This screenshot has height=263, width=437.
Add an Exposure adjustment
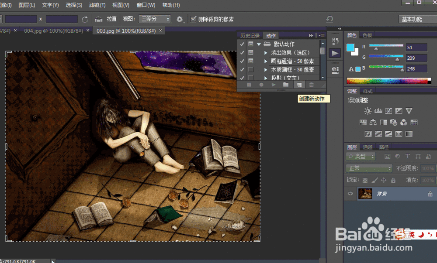(399, 111)
